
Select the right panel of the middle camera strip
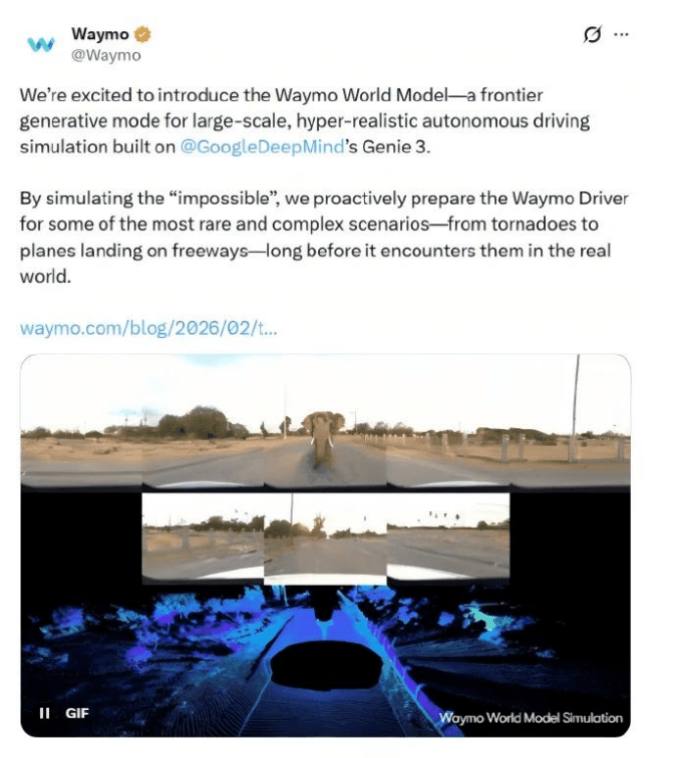[x=448, y=536]
